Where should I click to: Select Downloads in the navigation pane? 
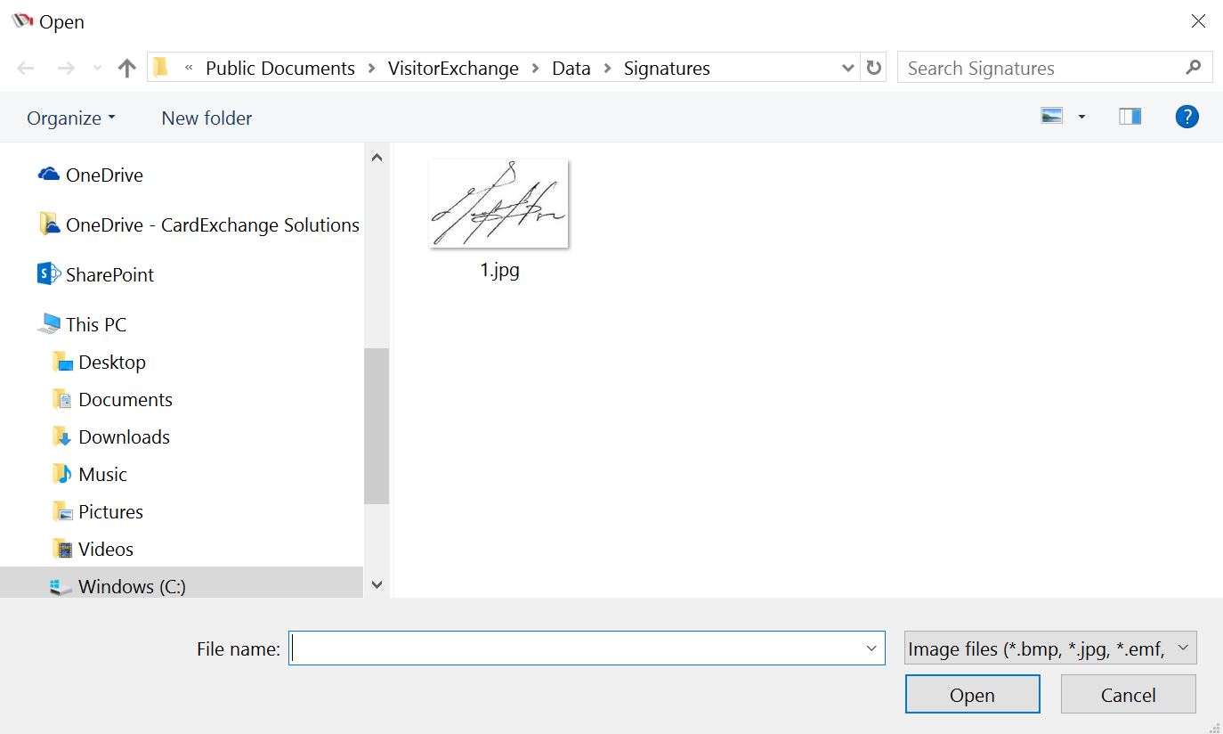point(124,437)
